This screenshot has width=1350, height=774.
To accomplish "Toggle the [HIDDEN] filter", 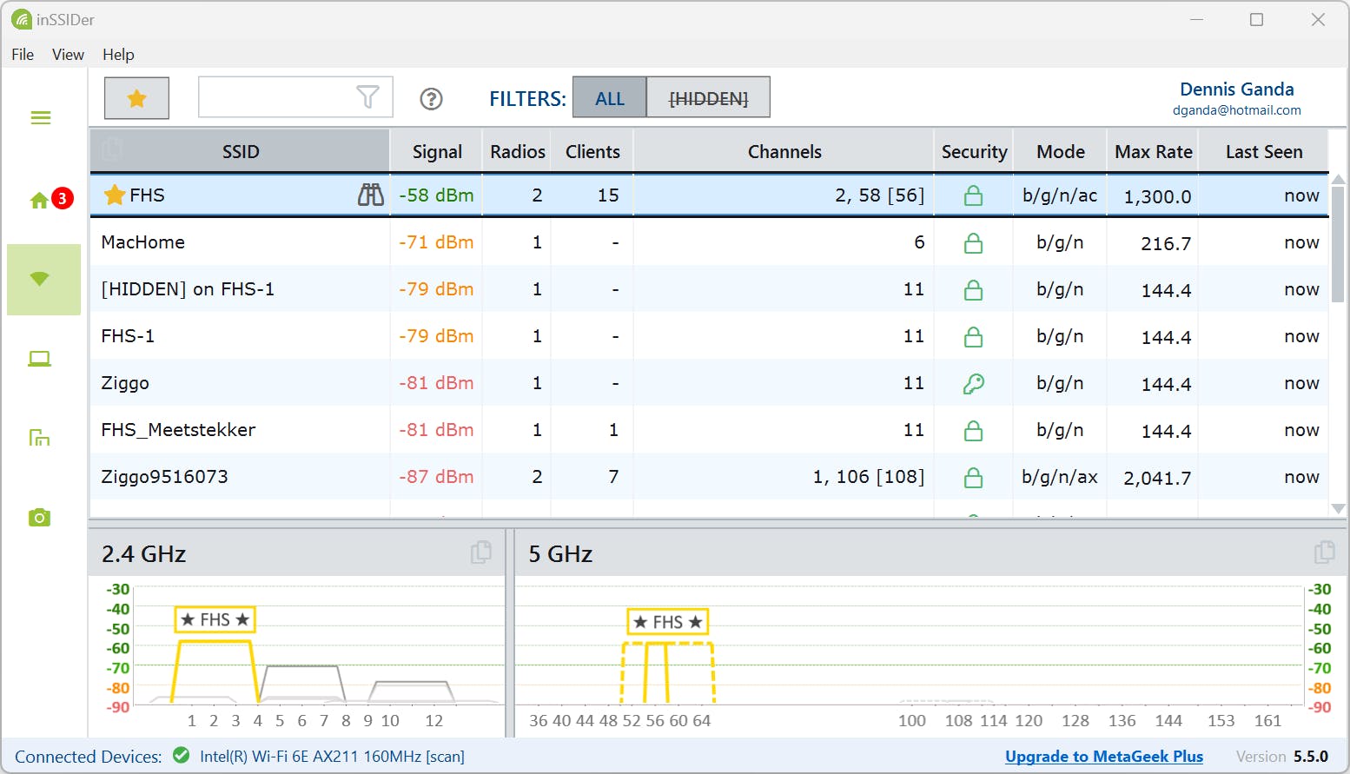I will (x=708, y=98).
